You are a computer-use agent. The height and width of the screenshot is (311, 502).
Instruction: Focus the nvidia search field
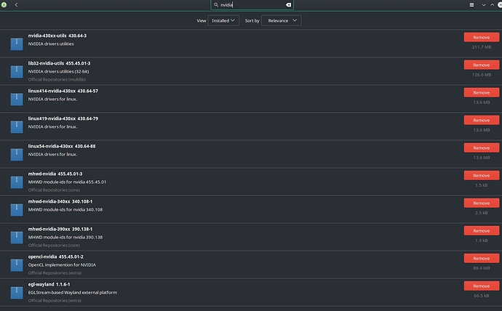coord(252,5)
